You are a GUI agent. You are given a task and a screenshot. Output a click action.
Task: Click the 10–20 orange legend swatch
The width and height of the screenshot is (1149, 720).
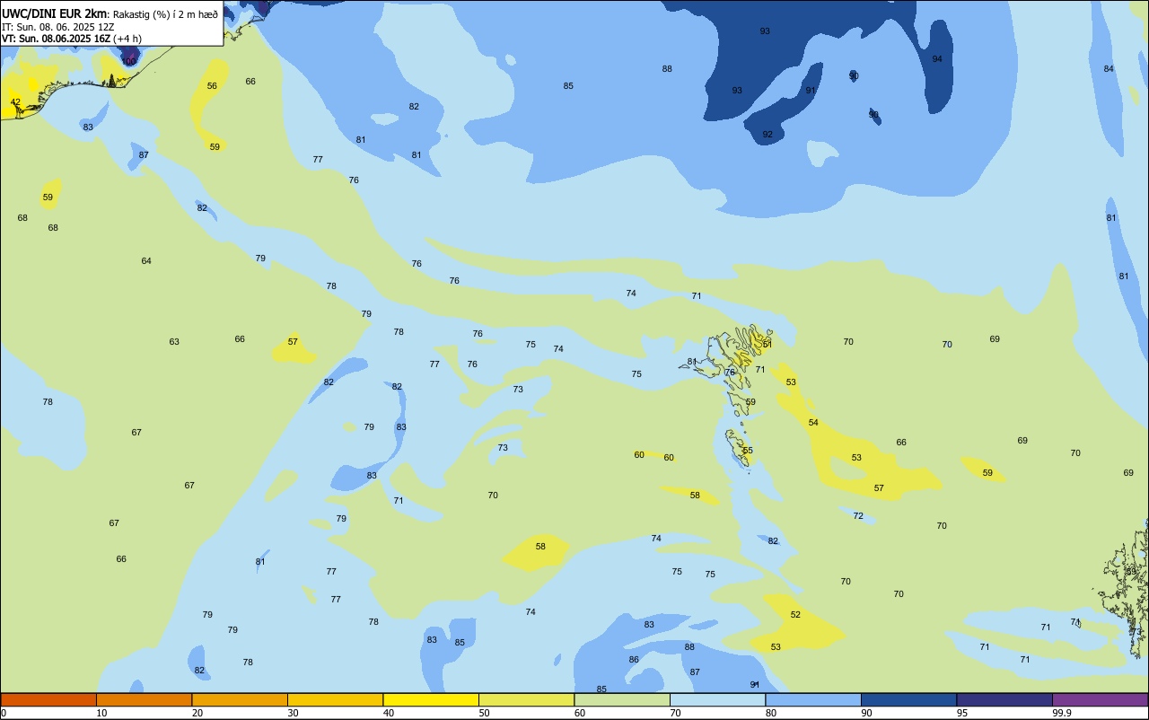click(144, 699)
